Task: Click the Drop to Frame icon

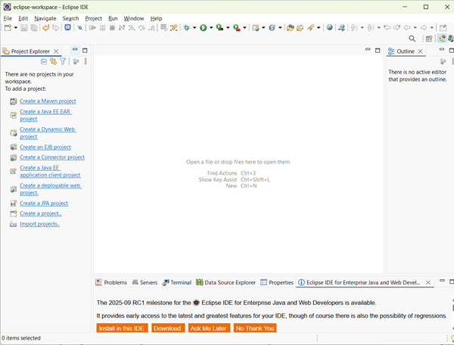Action: click(x=164, y=28)
